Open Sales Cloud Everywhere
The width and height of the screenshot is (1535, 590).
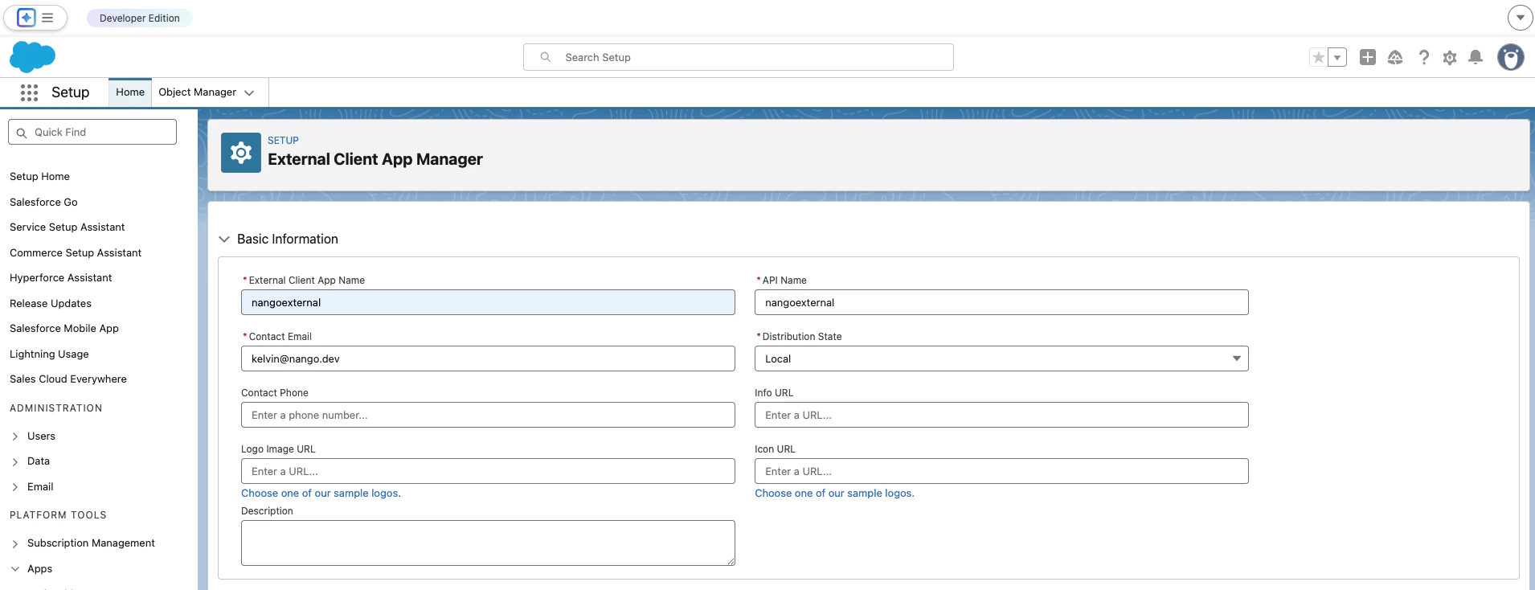68,379
